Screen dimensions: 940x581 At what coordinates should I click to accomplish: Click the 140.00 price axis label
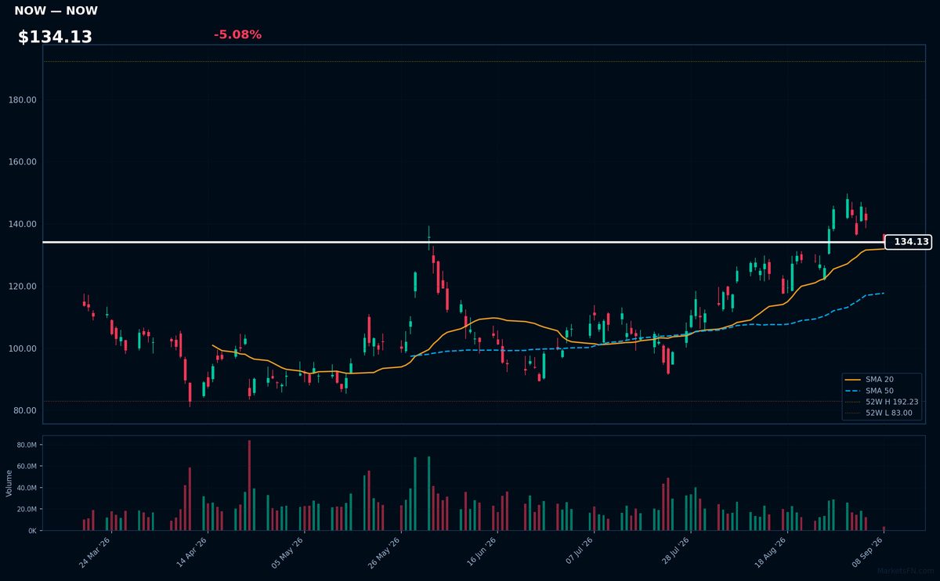coord(23,224)
